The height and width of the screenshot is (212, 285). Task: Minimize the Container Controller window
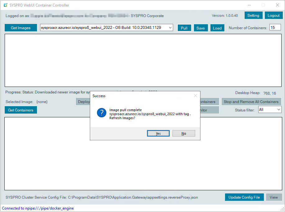[249, 5]
